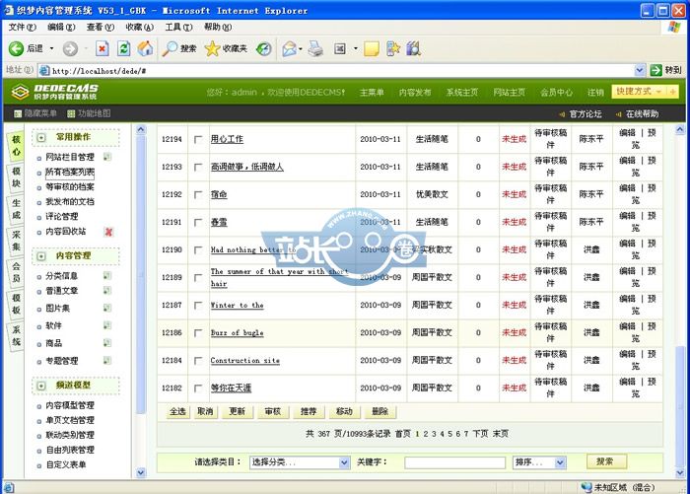Click the 审核 review button
The width and height of the screenshot is (690, 494).
(273, 412)
